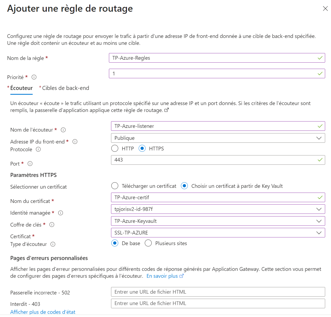Click the info icon beside Nom de l'écouteur
Viewport: 331px width, 317px height.
[x=63, y=130]
